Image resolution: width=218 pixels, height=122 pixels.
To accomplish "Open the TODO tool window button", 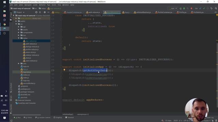I will [x=28, y=118].
